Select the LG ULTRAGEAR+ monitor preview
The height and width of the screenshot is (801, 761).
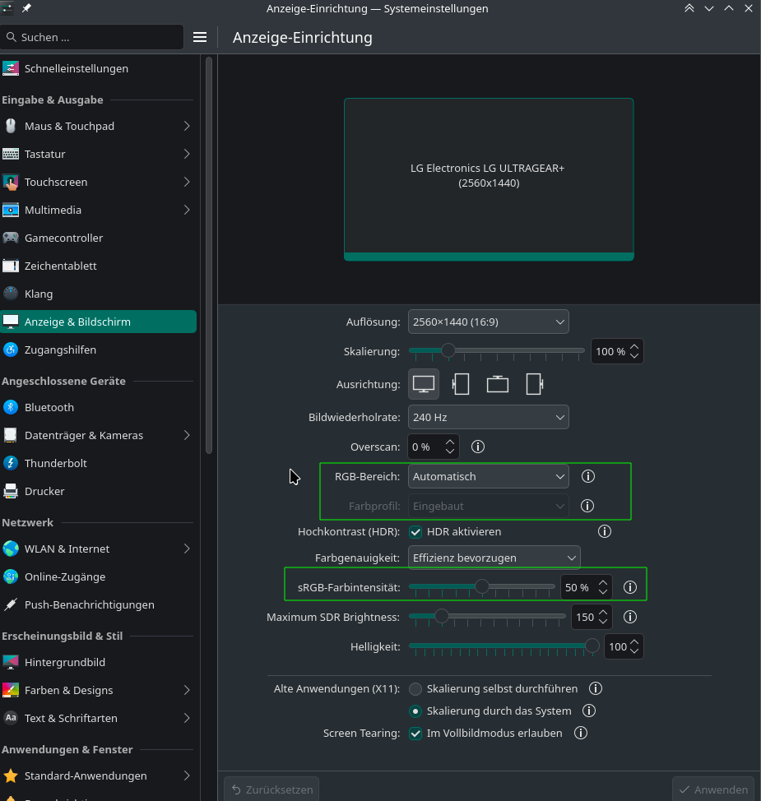[x=489, y=179]
